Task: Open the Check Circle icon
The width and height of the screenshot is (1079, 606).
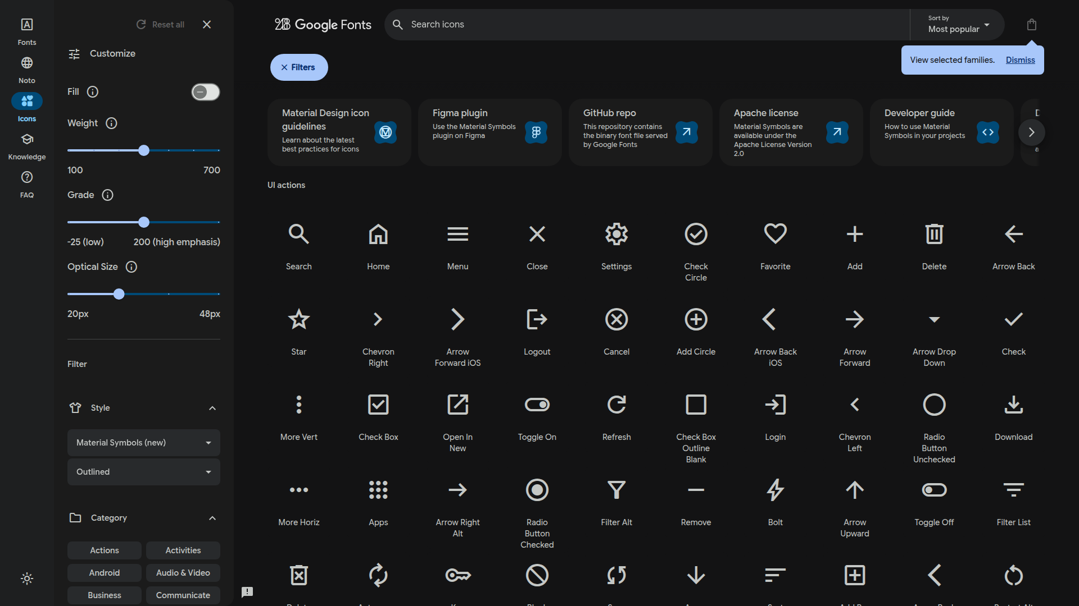Action: (696, 234)
